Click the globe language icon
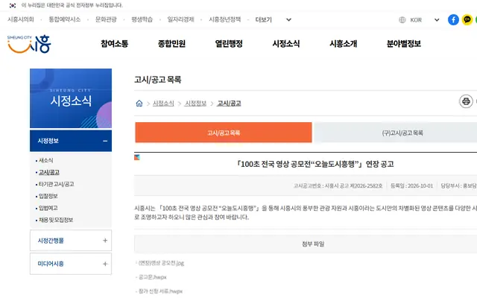Viewport: 477px width, 298px height. (x=402, y=20)
